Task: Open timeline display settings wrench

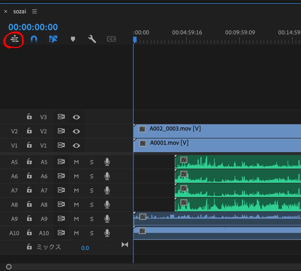Action: [92, 39]
